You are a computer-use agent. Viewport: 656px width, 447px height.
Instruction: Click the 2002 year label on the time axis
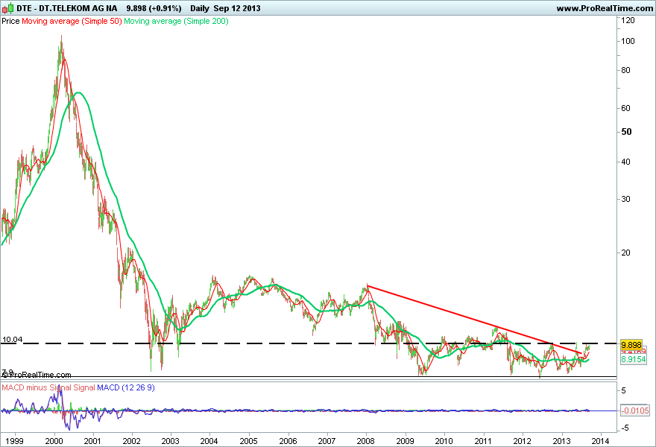tap(131, 441)
